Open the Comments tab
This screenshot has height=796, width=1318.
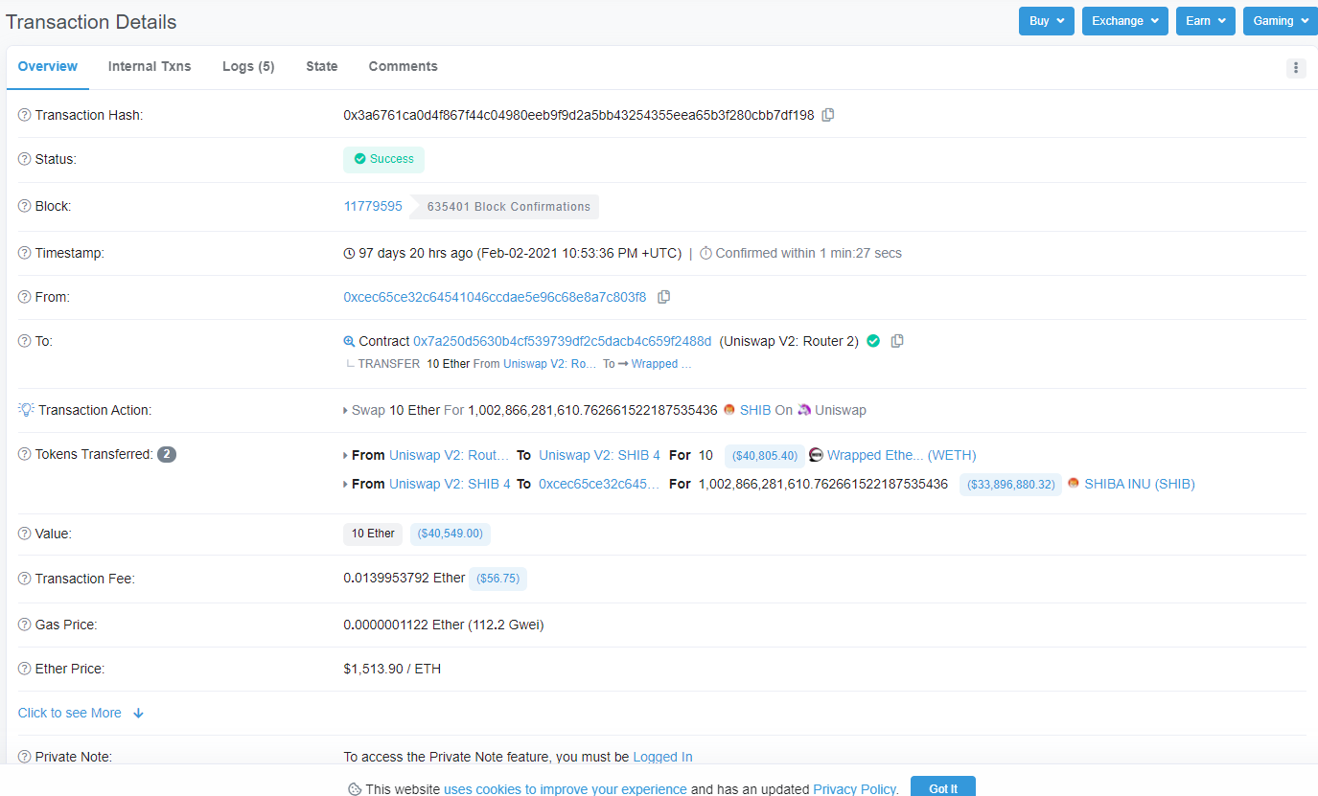click(x=404, y=66)
